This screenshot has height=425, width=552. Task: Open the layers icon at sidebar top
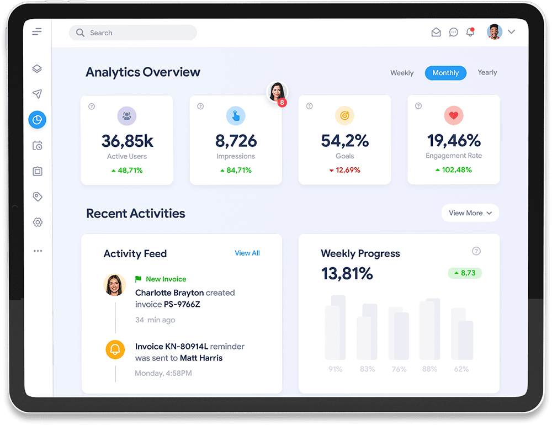pyautogui.click(x=37, y=68)
